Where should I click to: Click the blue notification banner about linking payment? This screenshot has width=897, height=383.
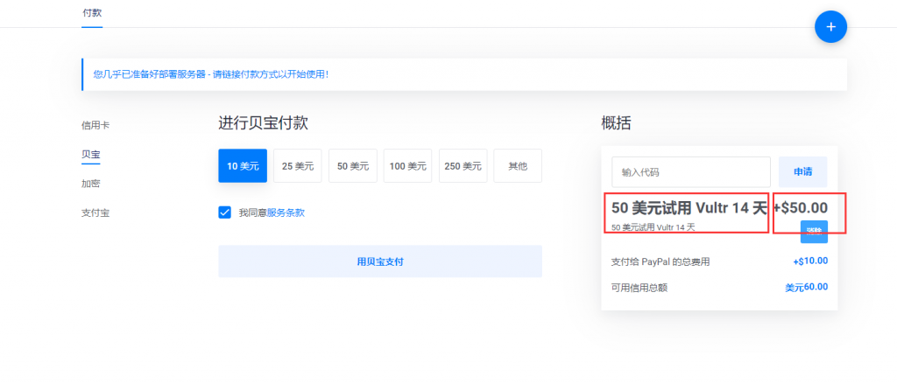464,74
